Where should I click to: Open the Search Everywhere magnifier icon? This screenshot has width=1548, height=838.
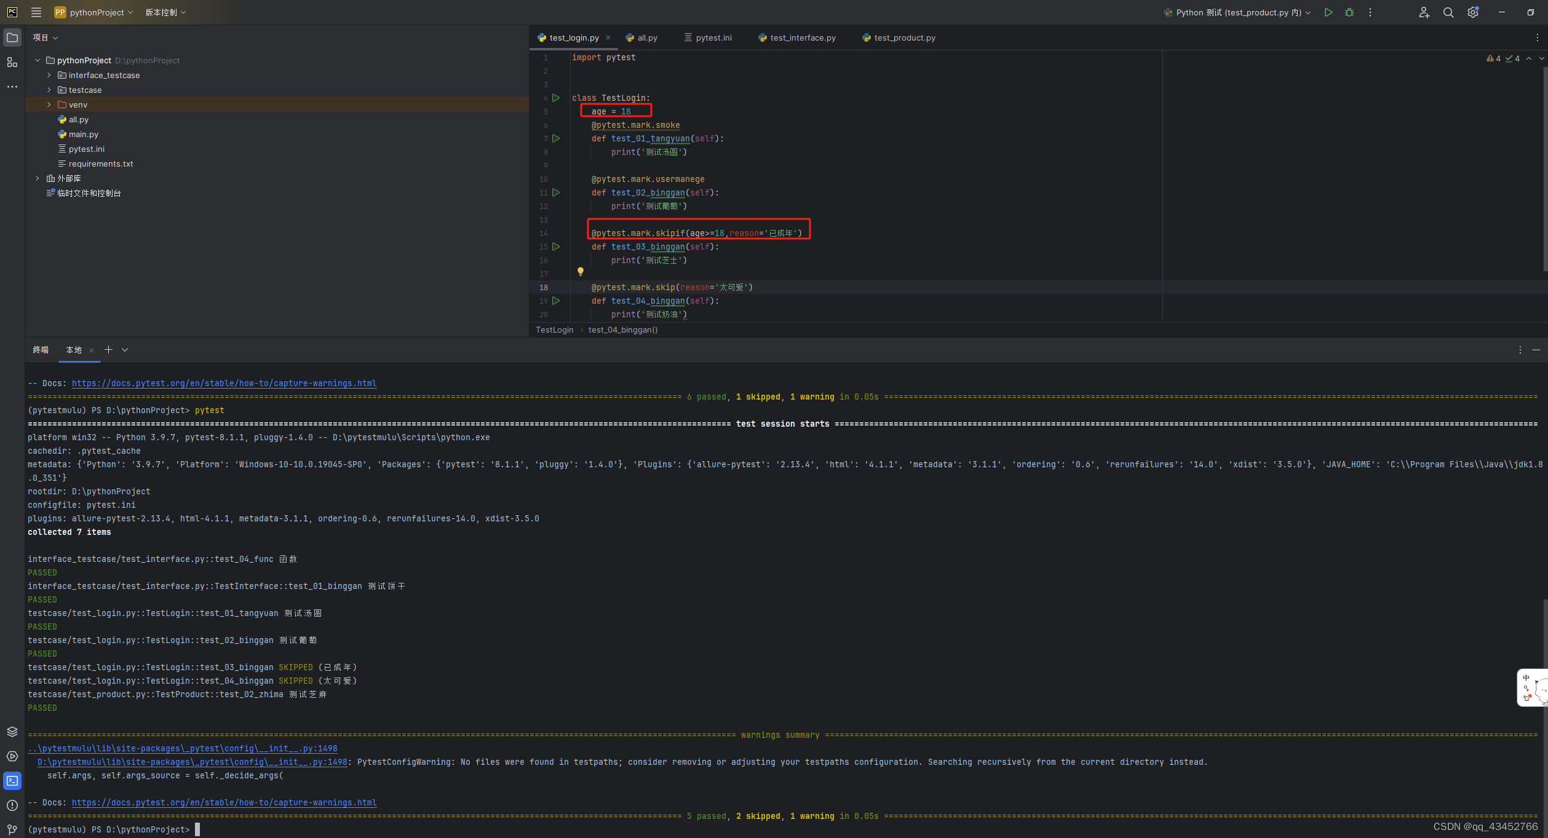(x=1448, y=12)
